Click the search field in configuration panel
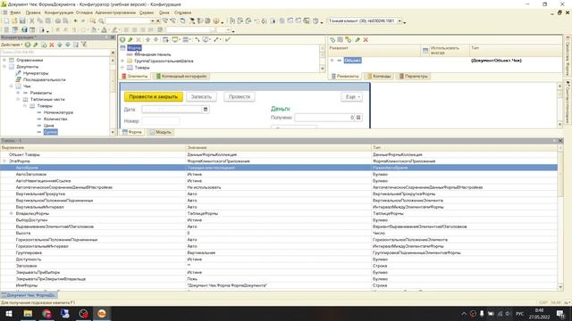Image resolution: width=572 pixels, height=321 pixels. click(x=55, y=53)
